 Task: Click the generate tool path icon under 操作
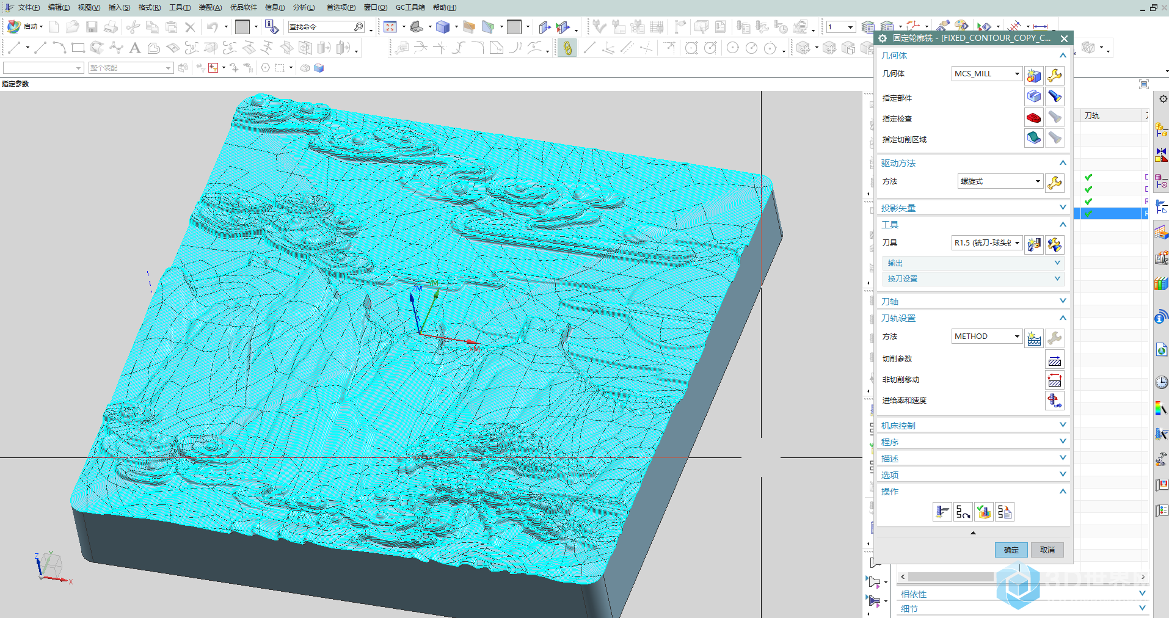[942, 512]
